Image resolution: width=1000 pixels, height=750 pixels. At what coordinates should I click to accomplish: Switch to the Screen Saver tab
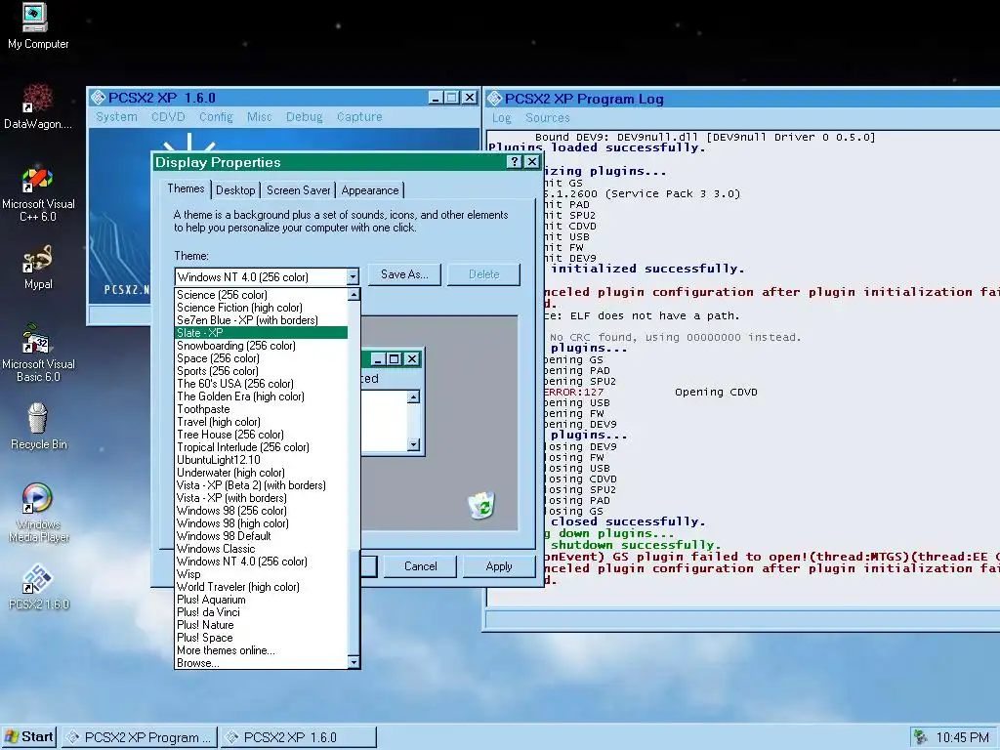point(299,190)
